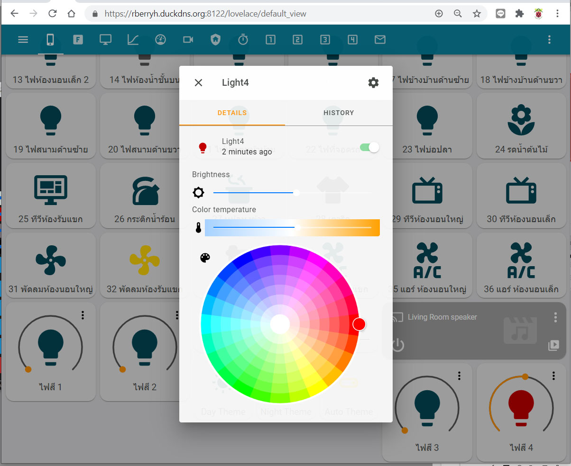Open the mail envelope view tab
The width and height of the screenshot is (571, 466).
click(380, 40)
